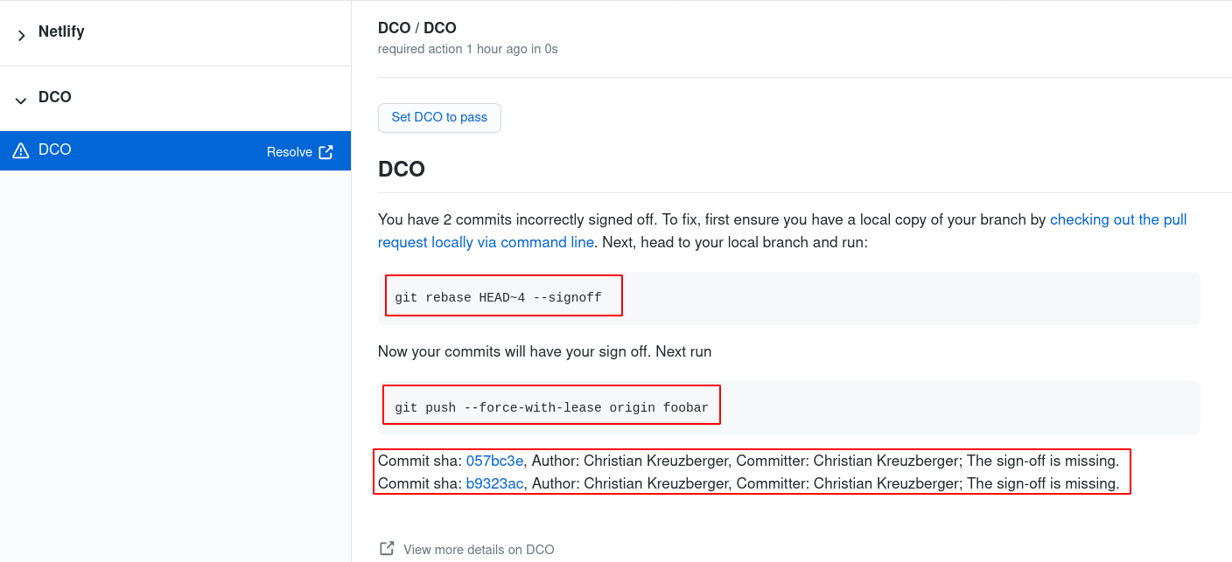The image size is (1232, 562).
Task: Click the DCO page heading above the instructions
Action: coord(402,169)
